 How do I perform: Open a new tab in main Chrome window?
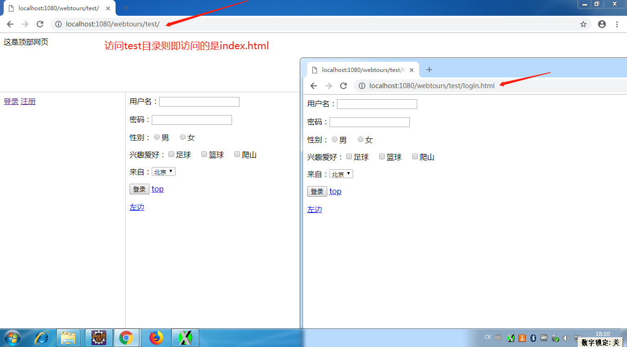pos(126,8)
